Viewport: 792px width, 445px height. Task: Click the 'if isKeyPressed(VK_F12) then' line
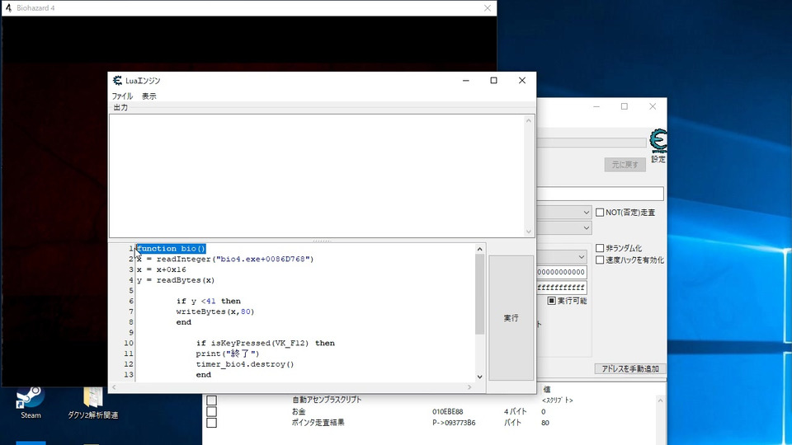266,343
